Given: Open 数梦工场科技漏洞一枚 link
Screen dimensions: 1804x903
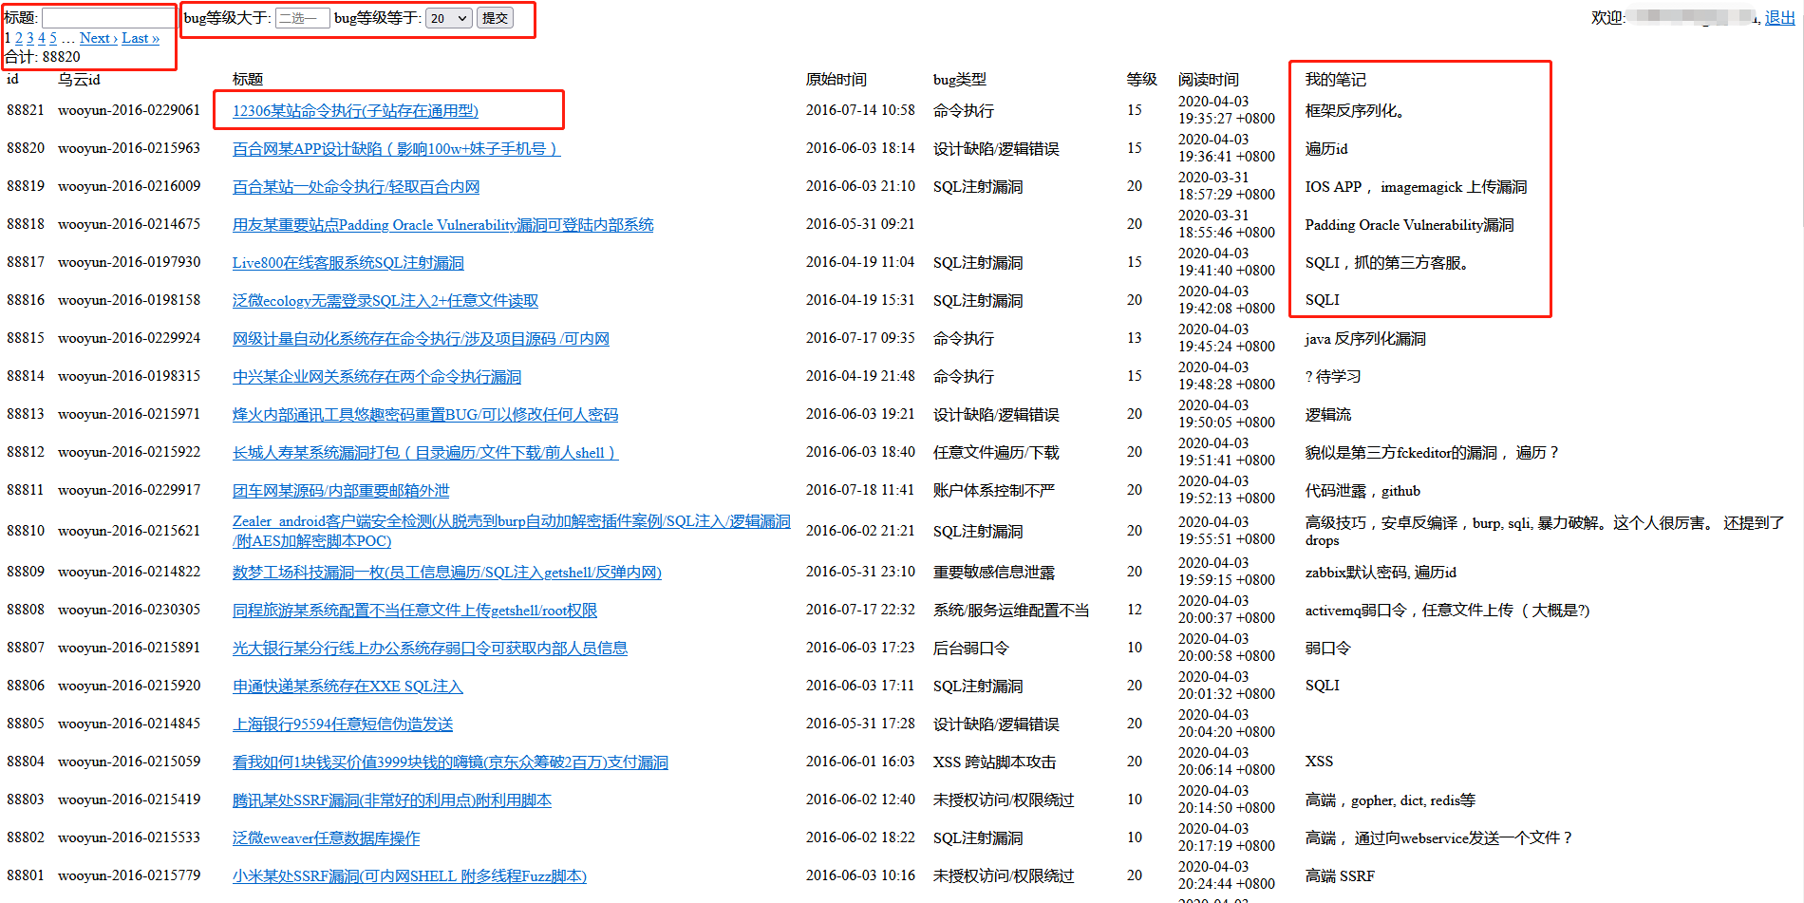Looking at the screenshot, I should [447, 573].
